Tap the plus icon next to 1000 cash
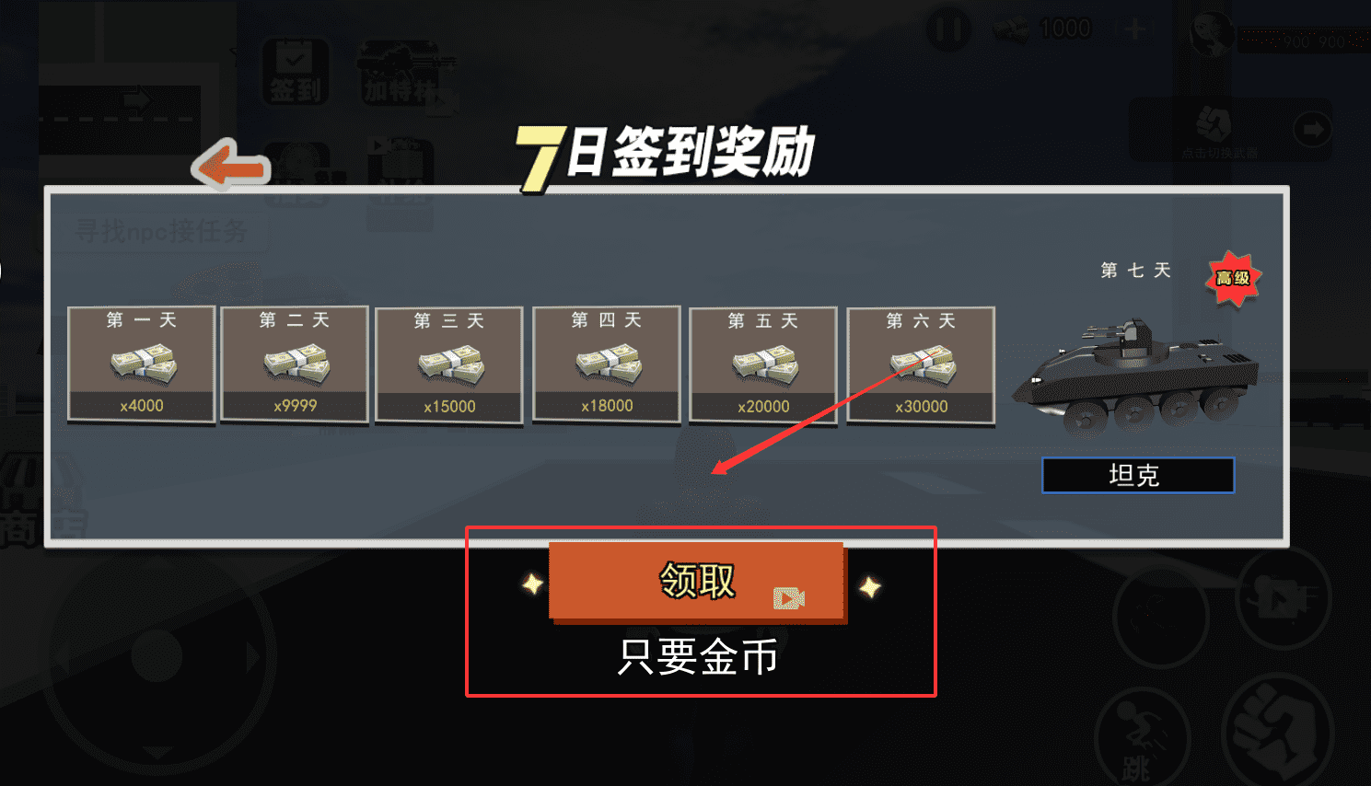1371x786 pixels. (x=1134, y=29)
